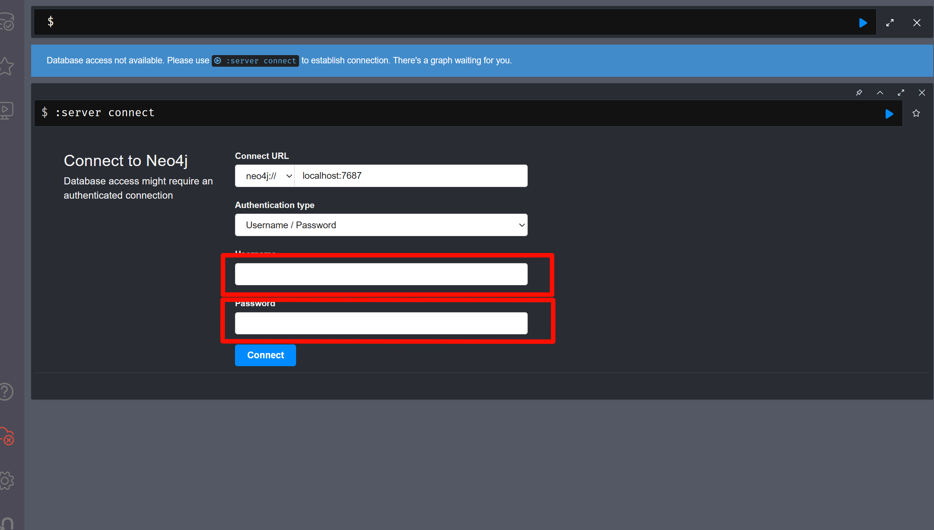This screenshot has width=934, height=530.
Task: Collapse the frame with the chevron up icon
Action: 880,93
